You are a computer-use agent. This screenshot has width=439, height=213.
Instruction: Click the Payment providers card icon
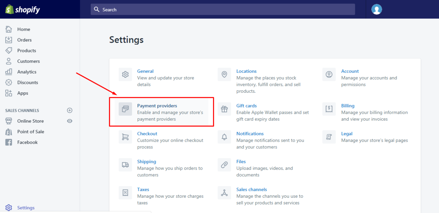pos(125,109)
